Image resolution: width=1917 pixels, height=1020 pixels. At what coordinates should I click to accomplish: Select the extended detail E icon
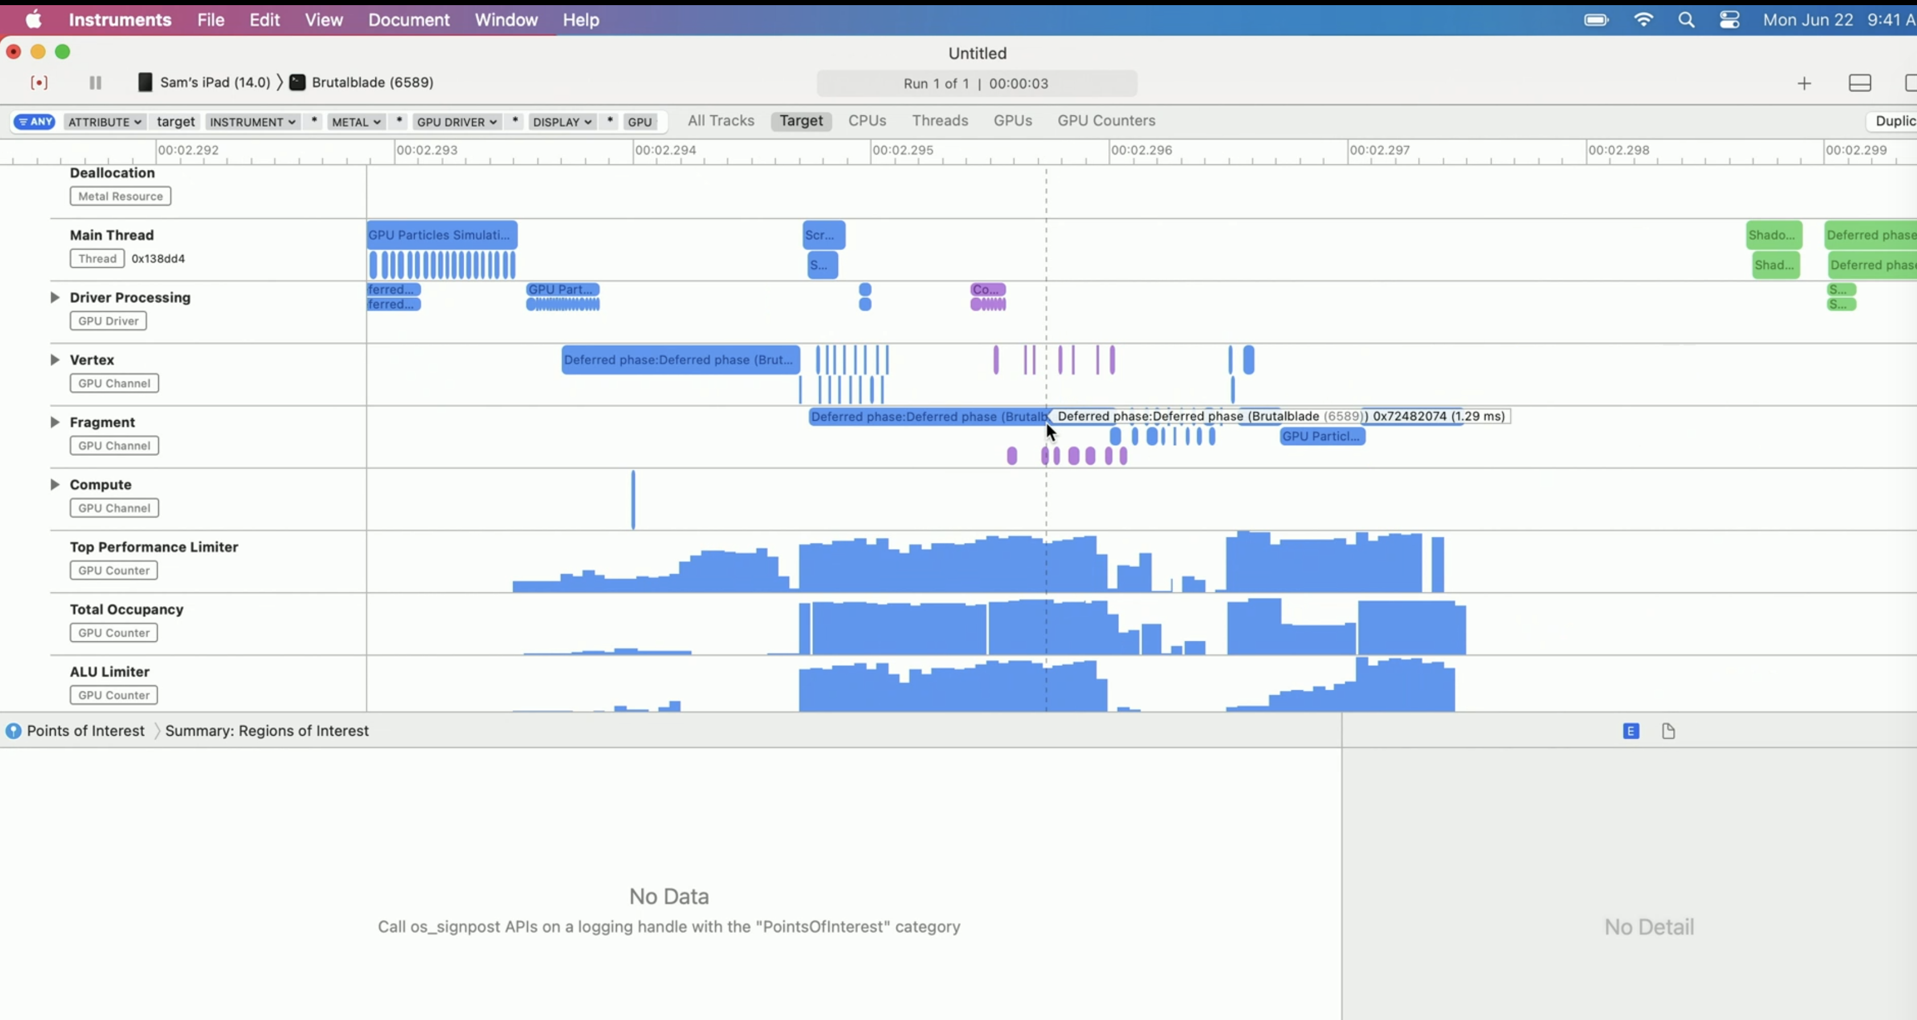click(x=1630, y=731)
